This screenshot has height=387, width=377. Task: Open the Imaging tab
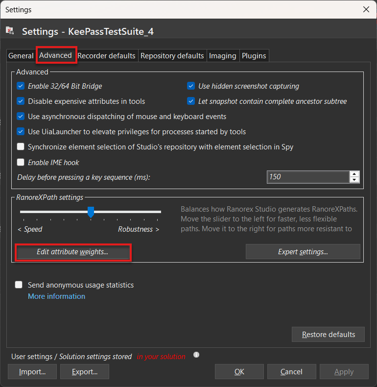coord(223,56)
